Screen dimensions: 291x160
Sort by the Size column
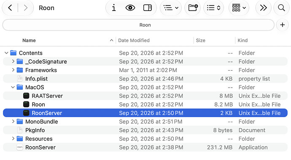(201, 40)
